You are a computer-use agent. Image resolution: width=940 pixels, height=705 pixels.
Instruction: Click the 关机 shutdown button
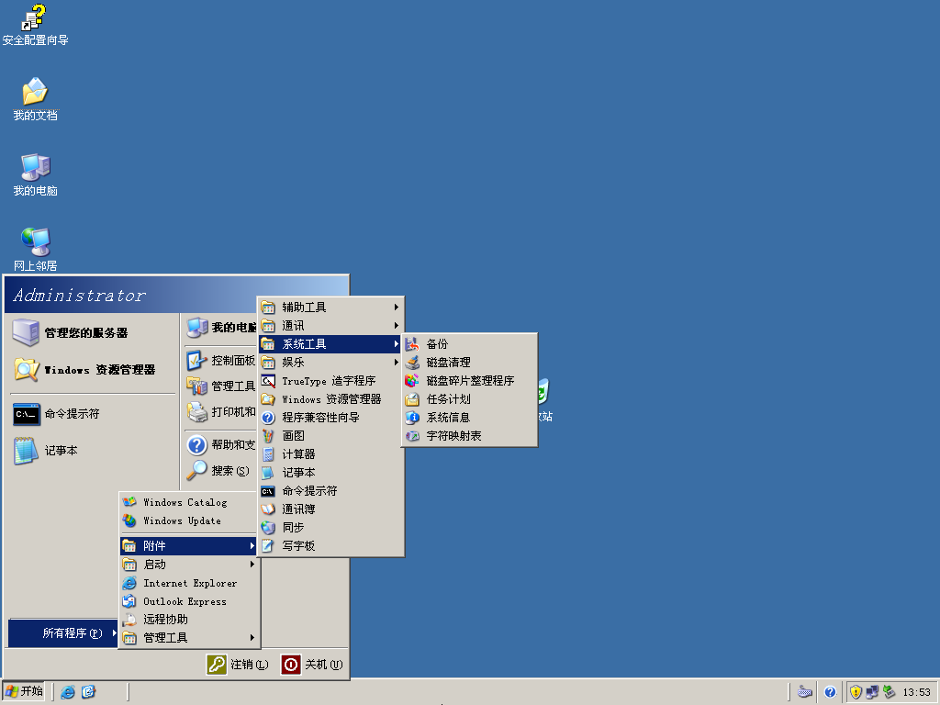[312, 665]
